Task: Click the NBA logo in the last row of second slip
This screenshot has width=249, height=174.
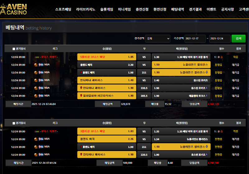Action: pyautogui.click(x=41, y=154)
